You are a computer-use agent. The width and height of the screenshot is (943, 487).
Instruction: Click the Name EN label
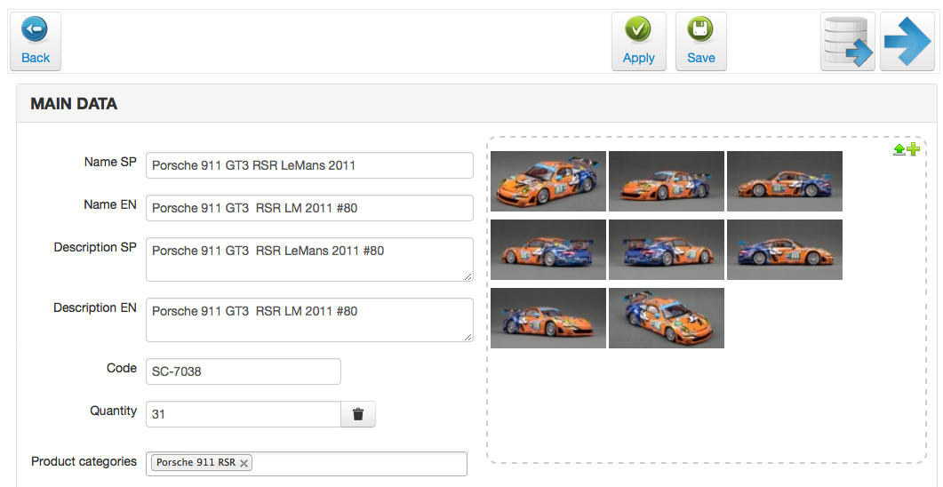tap(110, 205)
